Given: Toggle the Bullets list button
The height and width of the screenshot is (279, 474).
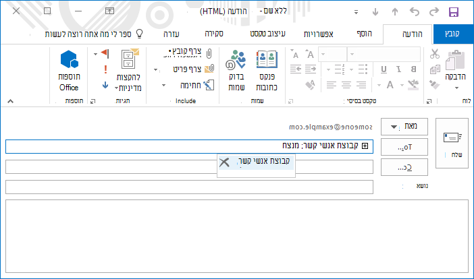Looking at the screenshot, I should pos(363,69).
